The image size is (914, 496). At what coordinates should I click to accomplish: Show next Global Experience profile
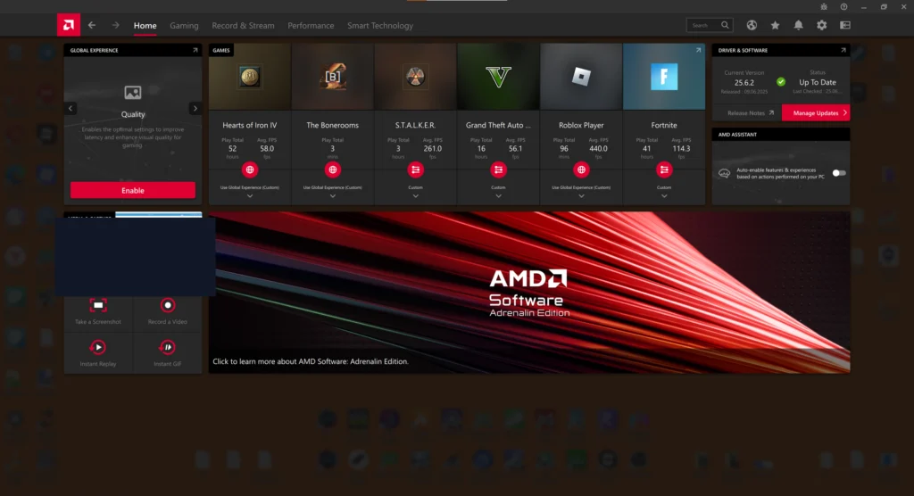(x=195, y=109)
